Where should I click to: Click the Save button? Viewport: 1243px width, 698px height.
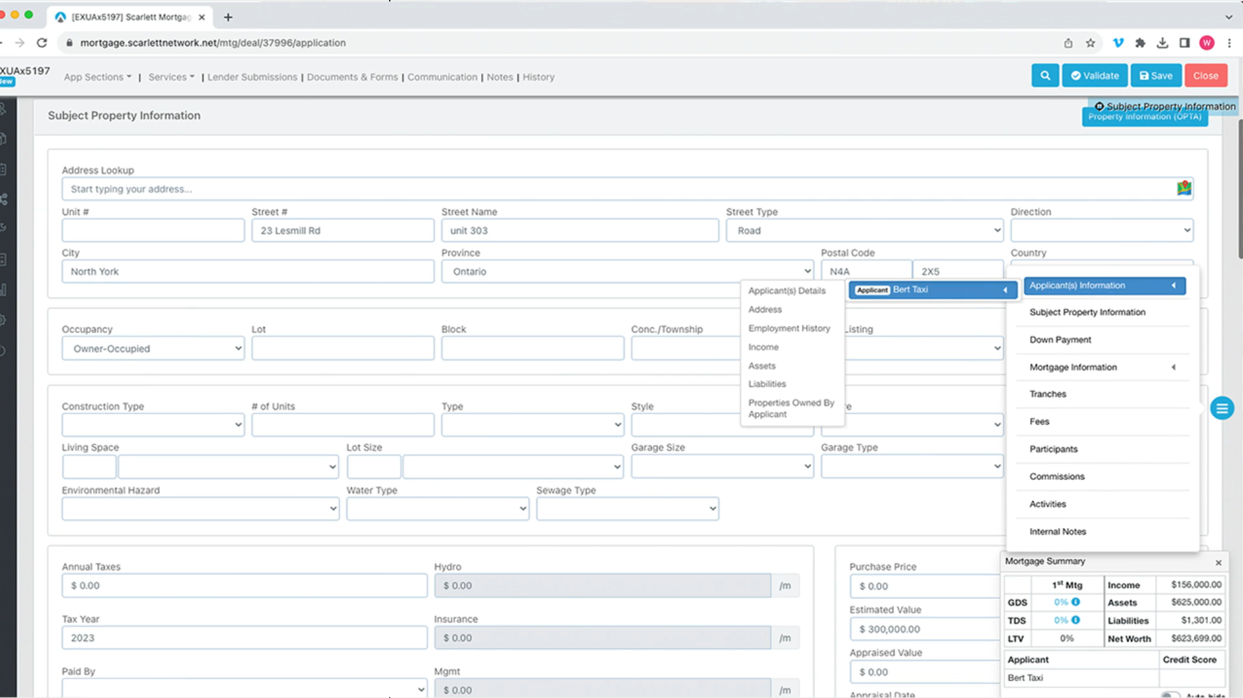[1156, 76]
